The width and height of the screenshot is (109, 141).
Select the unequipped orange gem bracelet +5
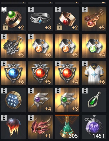click(x=67, y=46)
